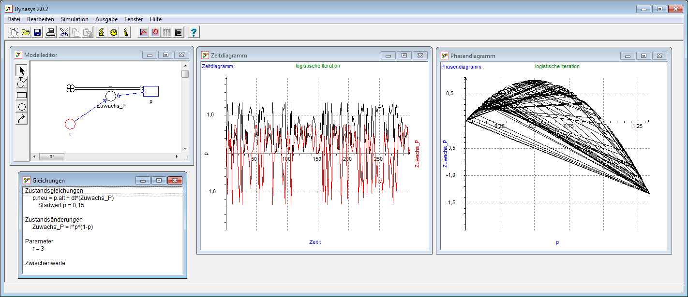Viewport: 688px width, 297px height.
Task: Start simulation with the yellow lightning icon
Action: 102,32
